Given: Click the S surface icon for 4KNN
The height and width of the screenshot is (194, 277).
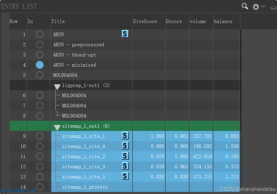Looking at the screenshot, I should 125,33.
